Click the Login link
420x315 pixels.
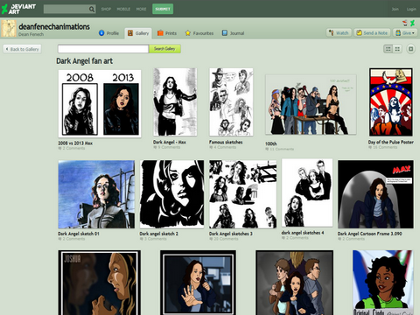click(x=411, y=9)
